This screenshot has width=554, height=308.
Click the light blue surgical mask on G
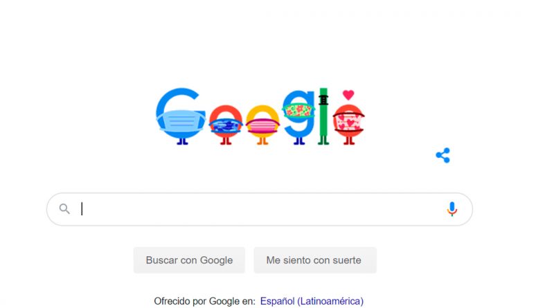click(181, 121)
